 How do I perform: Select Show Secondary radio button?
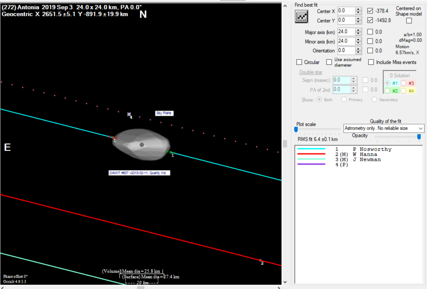tap(374, 100)
